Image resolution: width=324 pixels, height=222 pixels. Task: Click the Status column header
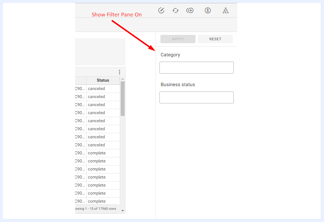[103, 80]
